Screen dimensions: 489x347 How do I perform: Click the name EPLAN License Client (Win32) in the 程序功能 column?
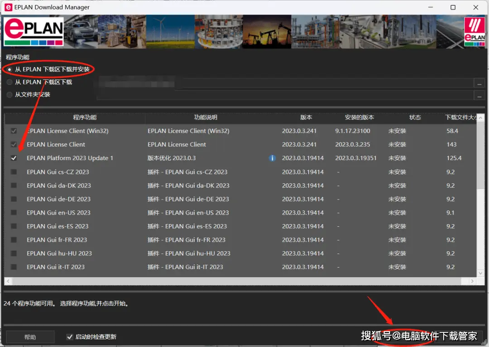[x=67, y=131]
